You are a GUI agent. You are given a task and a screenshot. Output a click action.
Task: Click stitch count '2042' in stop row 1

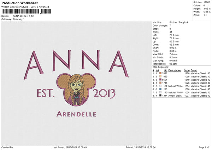tap(165, 73)
